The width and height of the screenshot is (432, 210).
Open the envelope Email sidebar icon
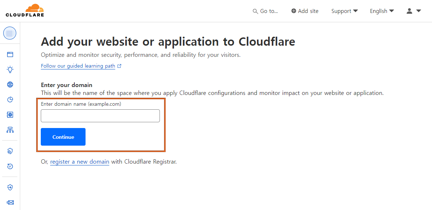point(10,202)
